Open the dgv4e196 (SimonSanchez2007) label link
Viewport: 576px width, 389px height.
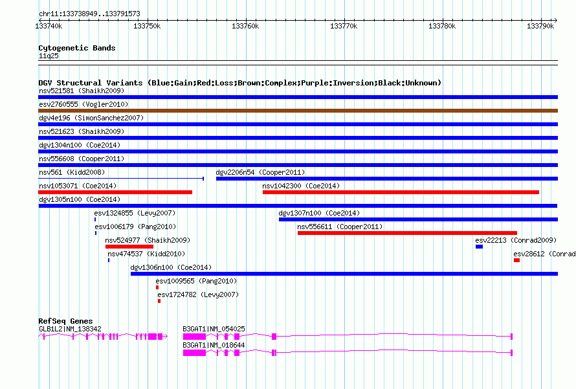coord(91,118)
